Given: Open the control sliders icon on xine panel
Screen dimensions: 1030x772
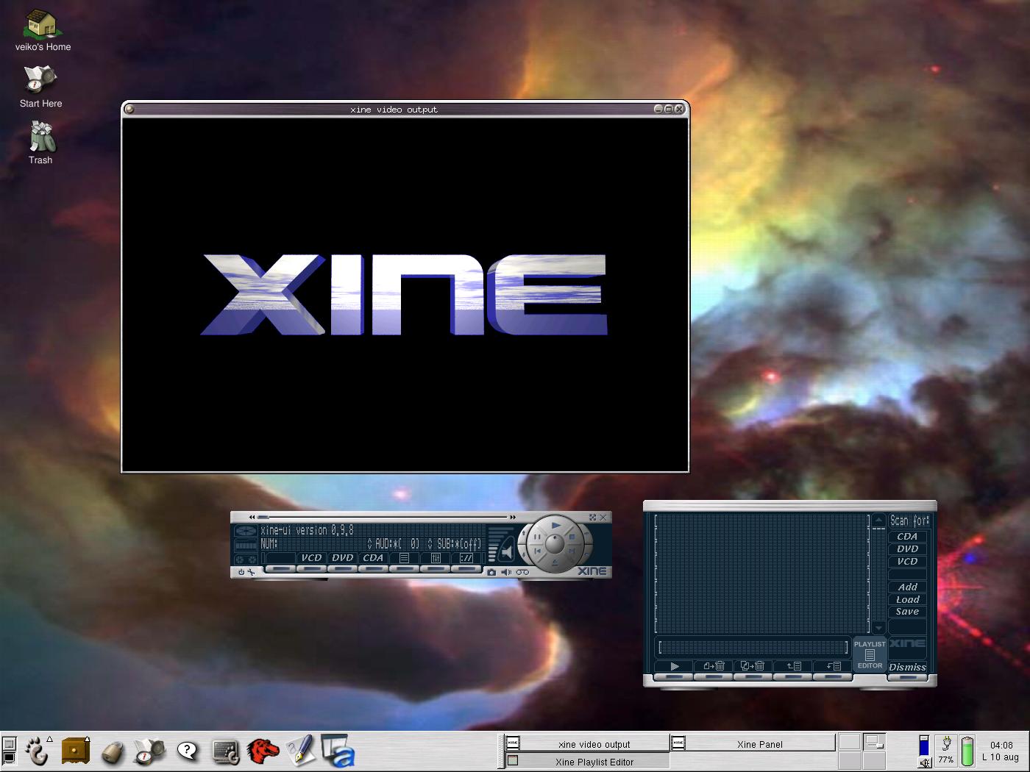Looking at the screenshot, I should coord(436,558).
